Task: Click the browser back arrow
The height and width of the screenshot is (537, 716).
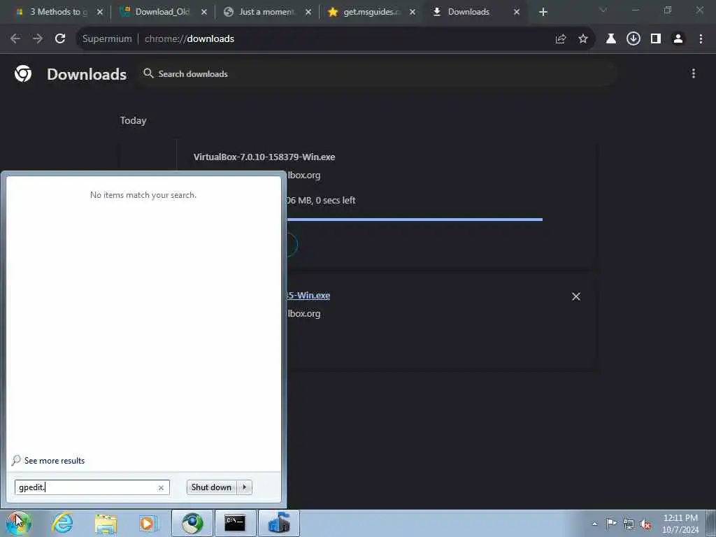Action: pyautogui.click(x=15, y=39)
